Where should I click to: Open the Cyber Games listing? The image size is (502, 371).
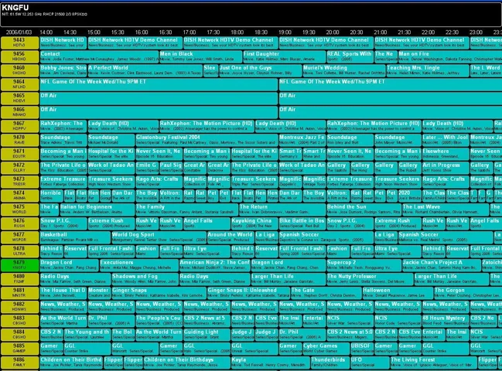(x=326, y=349)
